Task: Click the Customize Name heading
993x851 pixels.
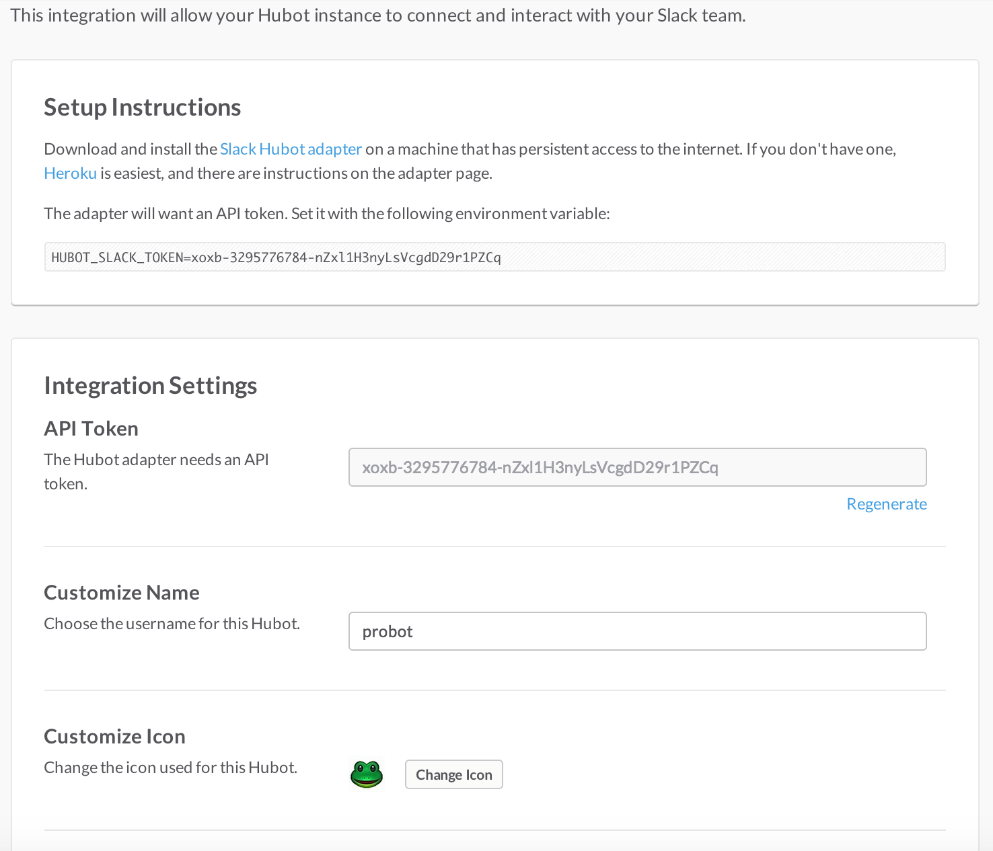Action: coord(122,593)
